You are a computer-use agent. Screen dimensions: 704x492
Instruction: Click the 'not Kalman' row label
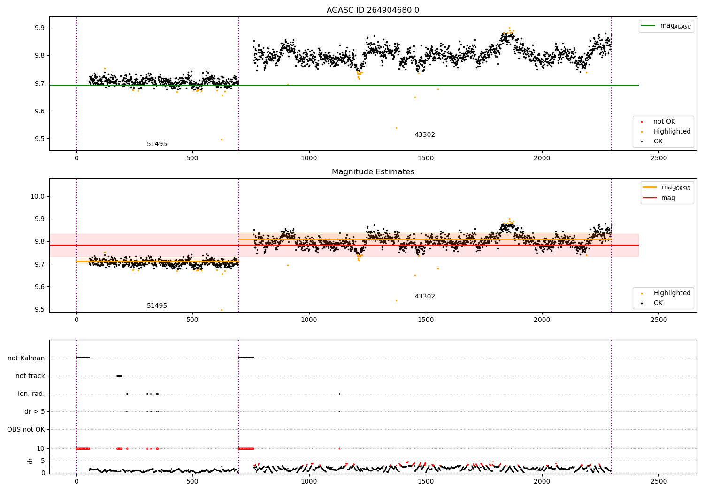(x=26, y=358)
